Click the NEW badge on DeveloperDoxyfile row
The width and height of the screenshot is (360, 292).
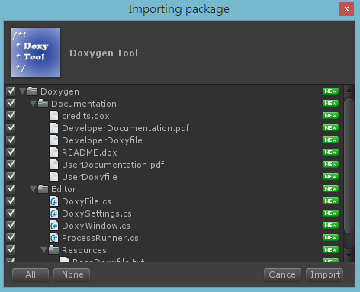[x=330, y=140]
